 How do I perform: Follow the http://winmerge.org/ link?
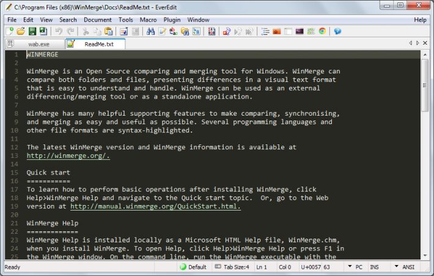68,155
